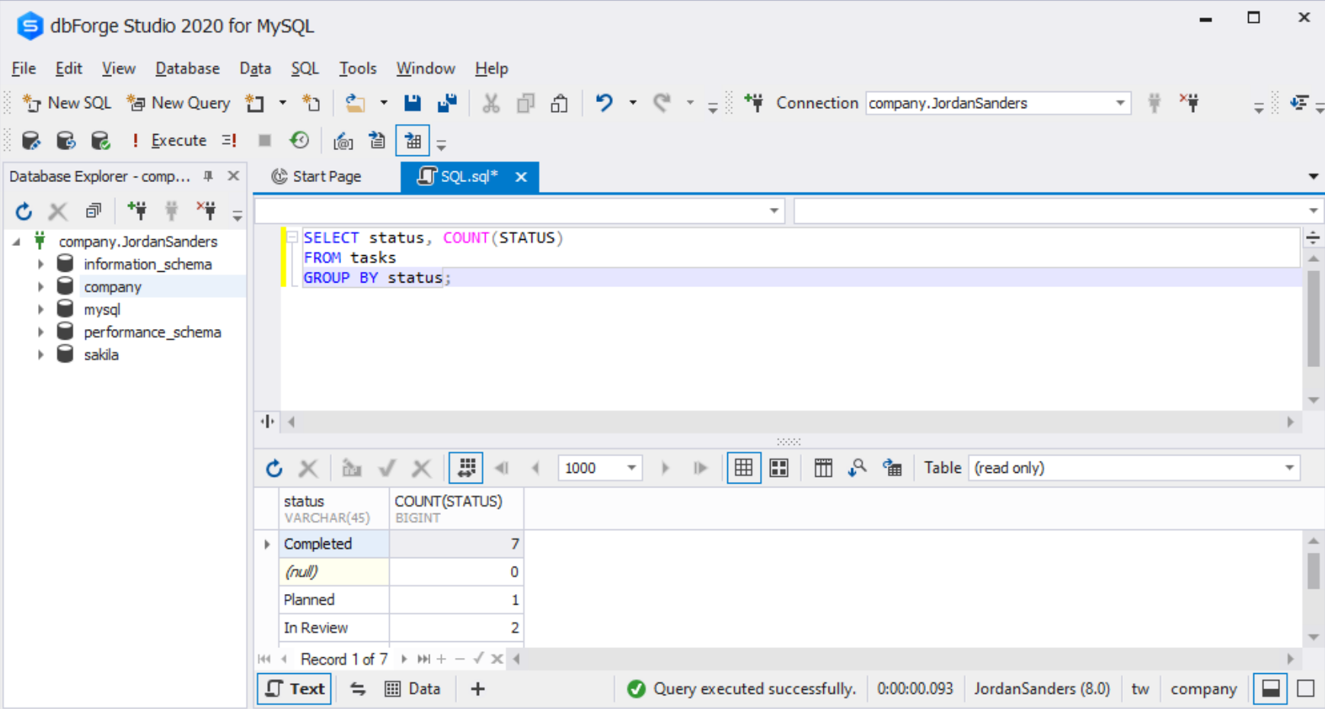Viewport: 1325px width, 709px height.
Task: Switch results to card view
Action: point(779,468)
